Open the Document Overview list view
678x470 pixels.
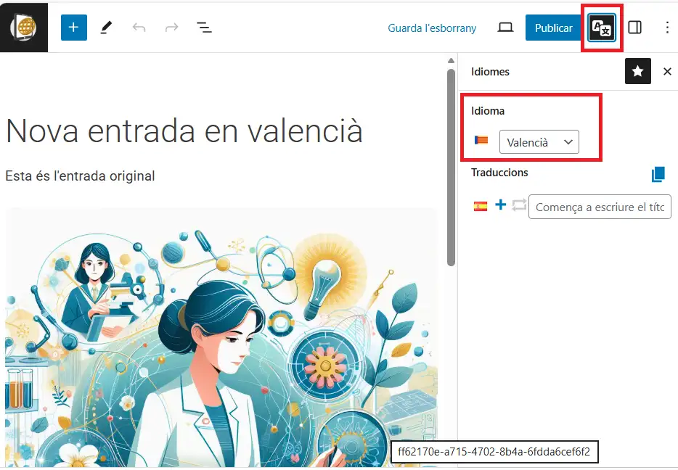click(204, 28)
